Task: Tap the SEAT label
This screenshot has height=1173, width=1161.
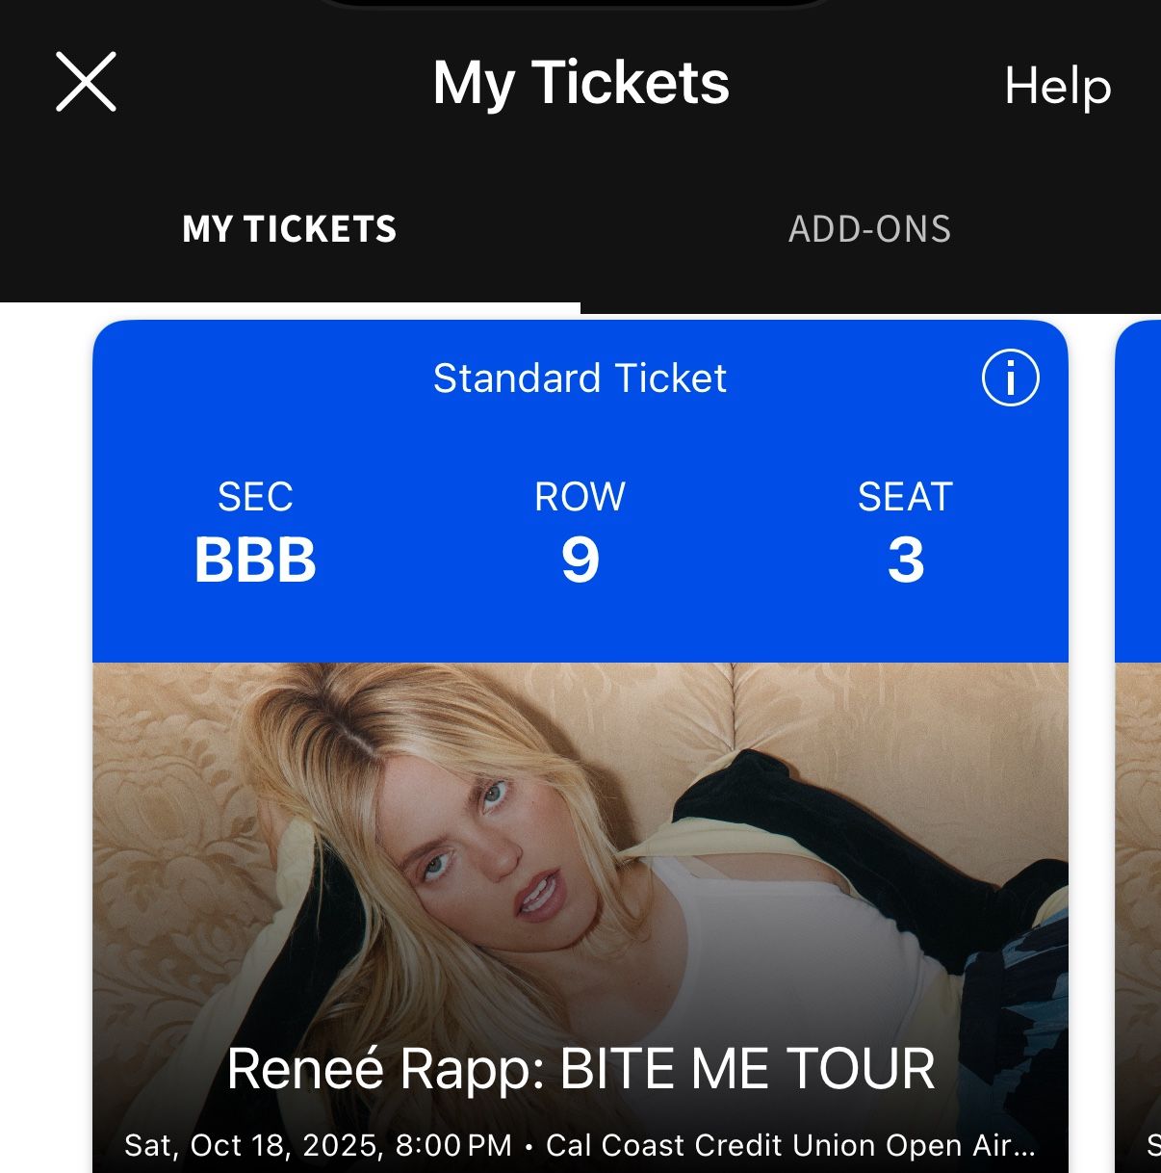Action: pos(906,497)
